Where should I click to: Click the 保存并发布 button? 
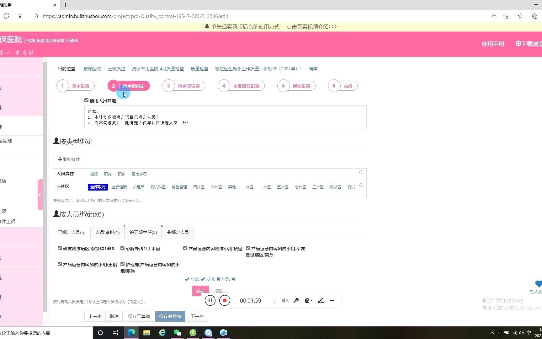[170, 316]
